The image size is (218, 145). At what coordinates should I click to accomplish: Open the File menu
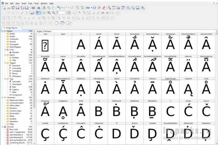(x=6, y=3)
